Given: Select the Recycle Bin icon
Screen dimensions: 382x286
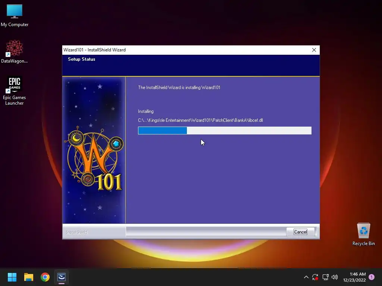Looking at the screenshot, I should pos(363,234).
